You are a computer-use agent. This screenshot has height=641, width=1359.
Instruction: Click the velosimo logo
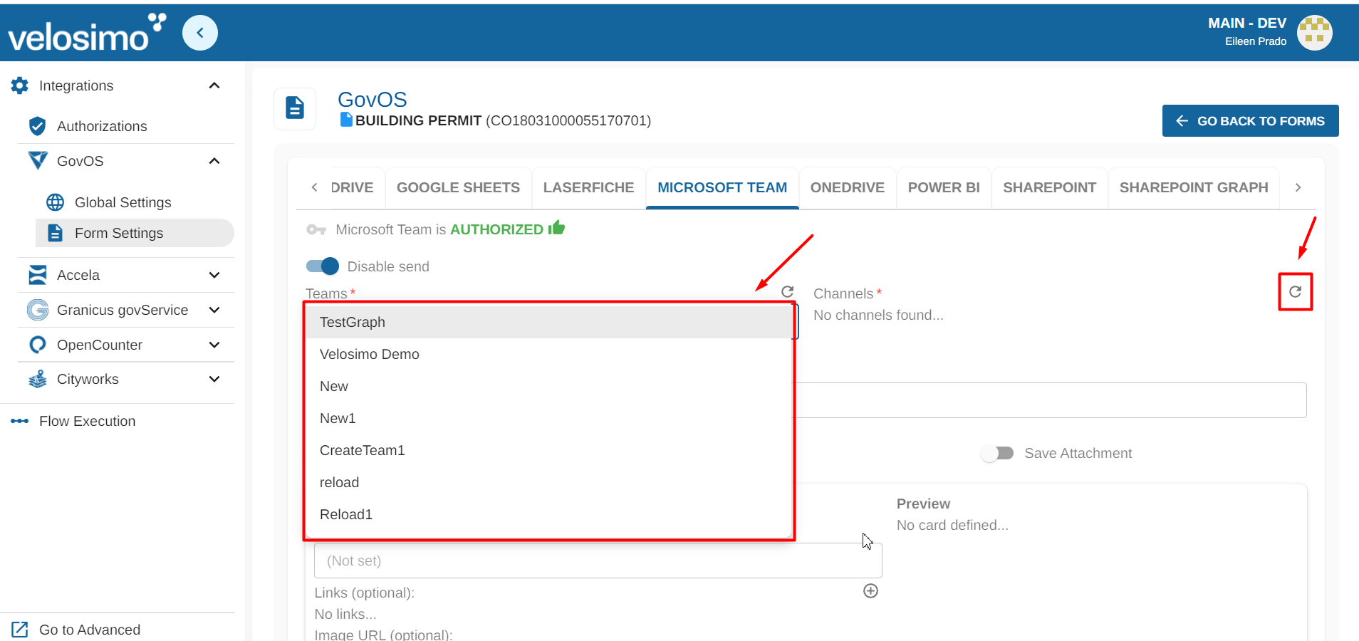point(87,33)
